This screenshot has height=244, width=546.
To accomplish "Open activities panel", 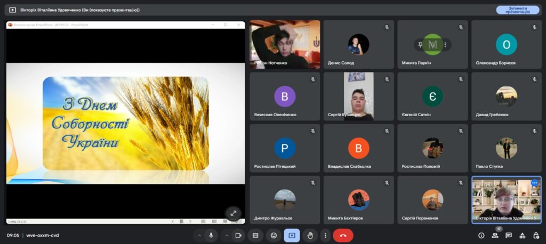I will coord(522,235).
